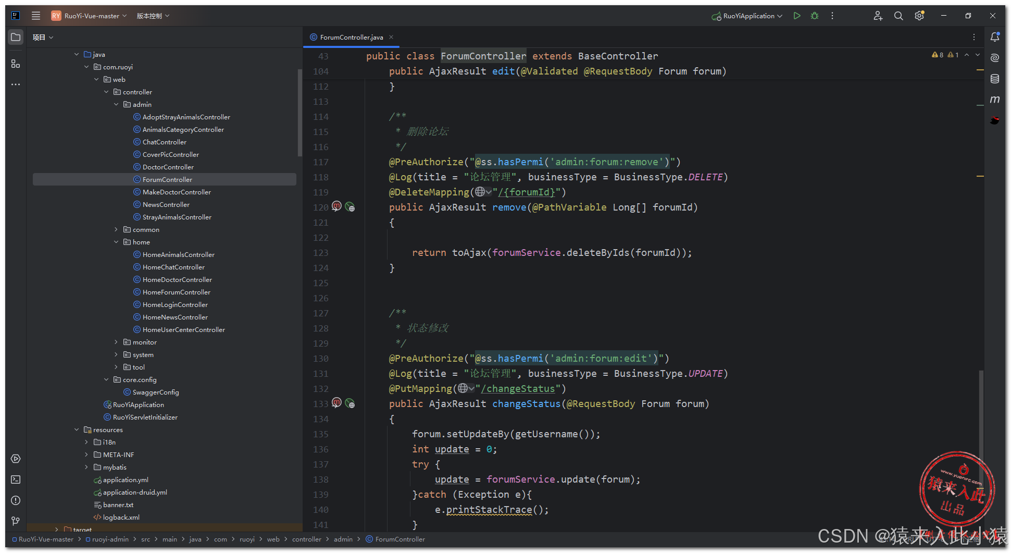Collapse the resources folder
Viewport: 1011px width, 553px height.
pos(77,429)
